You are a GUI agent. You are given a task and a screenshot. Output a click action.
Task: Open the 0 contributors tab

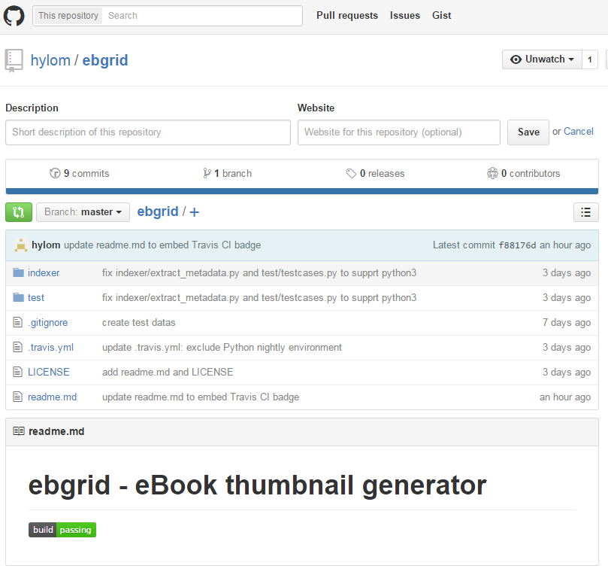pos(524,174)
